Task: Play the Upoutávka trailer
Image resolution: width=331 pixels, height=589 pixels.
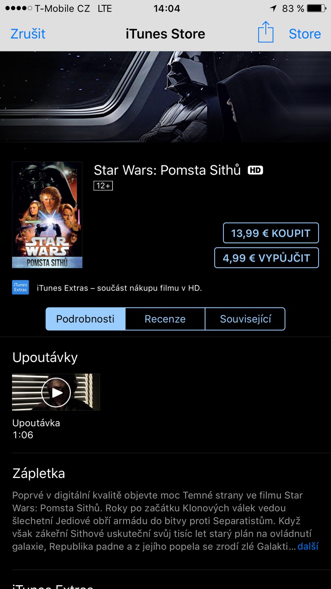Action: [x=56, y=392]
